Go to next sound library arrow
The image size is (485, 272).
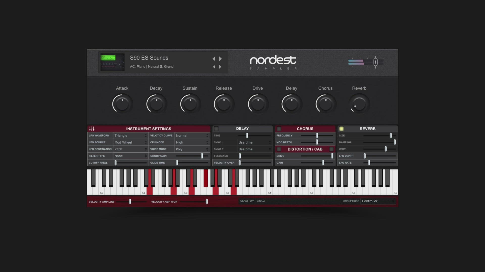pyautogui.click(x=220, y=59)
